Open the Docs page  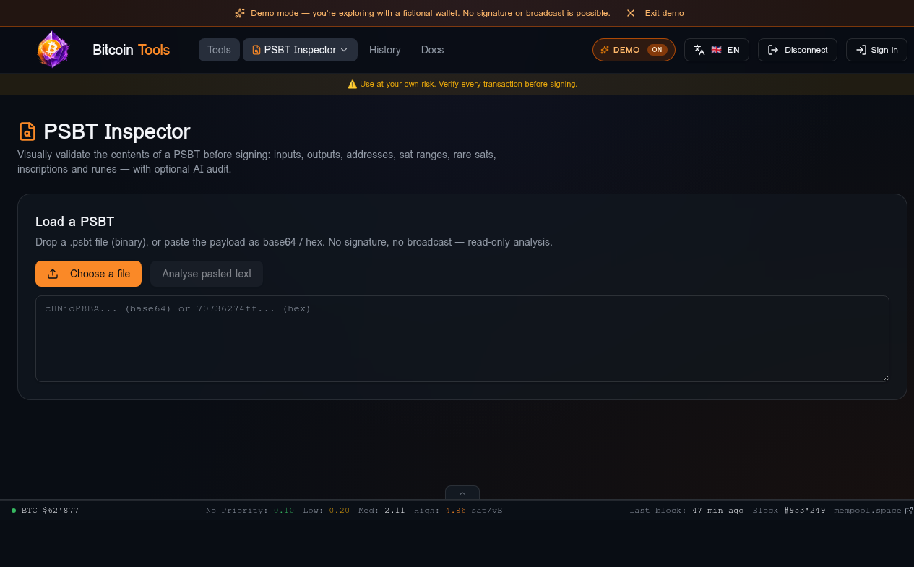(x=432, y=50)
